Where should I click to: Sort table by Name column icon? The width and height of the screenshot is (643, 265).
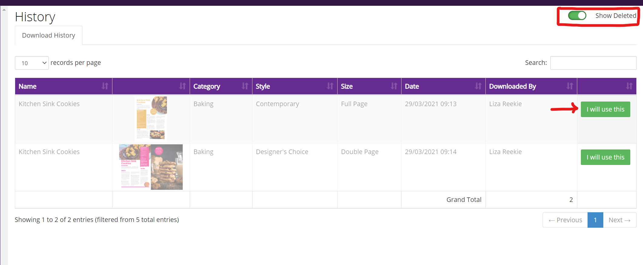pyautogui.click(x=105, y=86)
